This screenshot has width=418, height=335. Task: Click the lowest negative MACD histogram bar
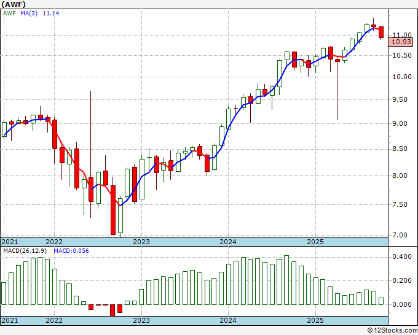[112, 310]
